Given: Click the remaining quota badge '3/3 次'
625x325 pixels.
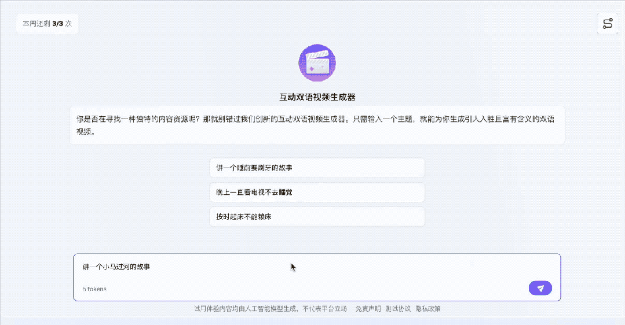Looking at the screenshot, I should tap(47, 24).
